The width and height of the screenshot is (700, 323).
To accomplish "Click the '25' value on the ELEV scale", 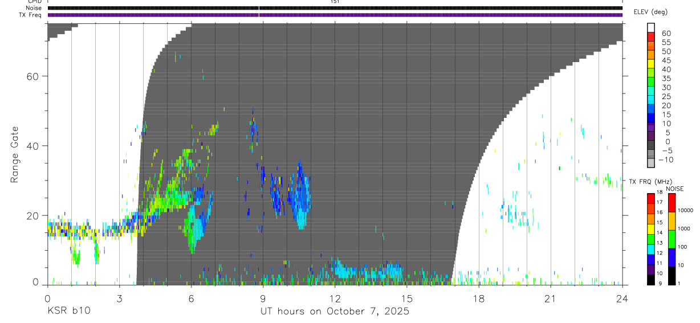I will tap(666, 96).
